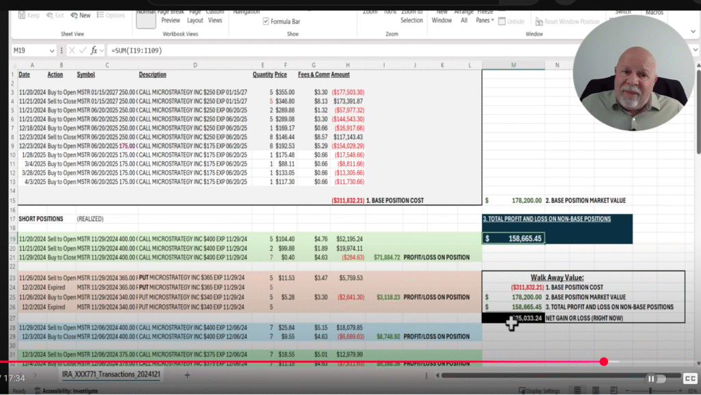Screen dimensions: 701x395
Task: Select cell M19 with total profit value
Action: click(x=513, y=239)
